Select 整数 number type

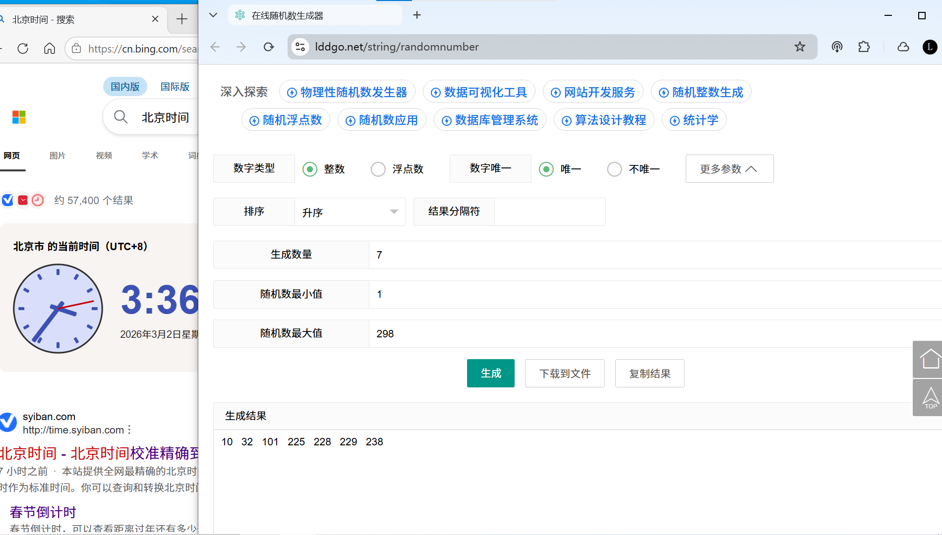coord(323,169)
